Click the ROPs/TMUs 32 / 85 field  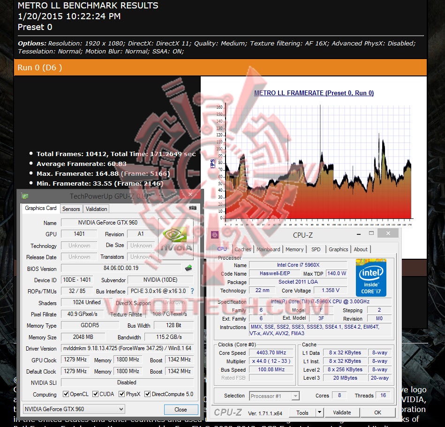point(77,291)
